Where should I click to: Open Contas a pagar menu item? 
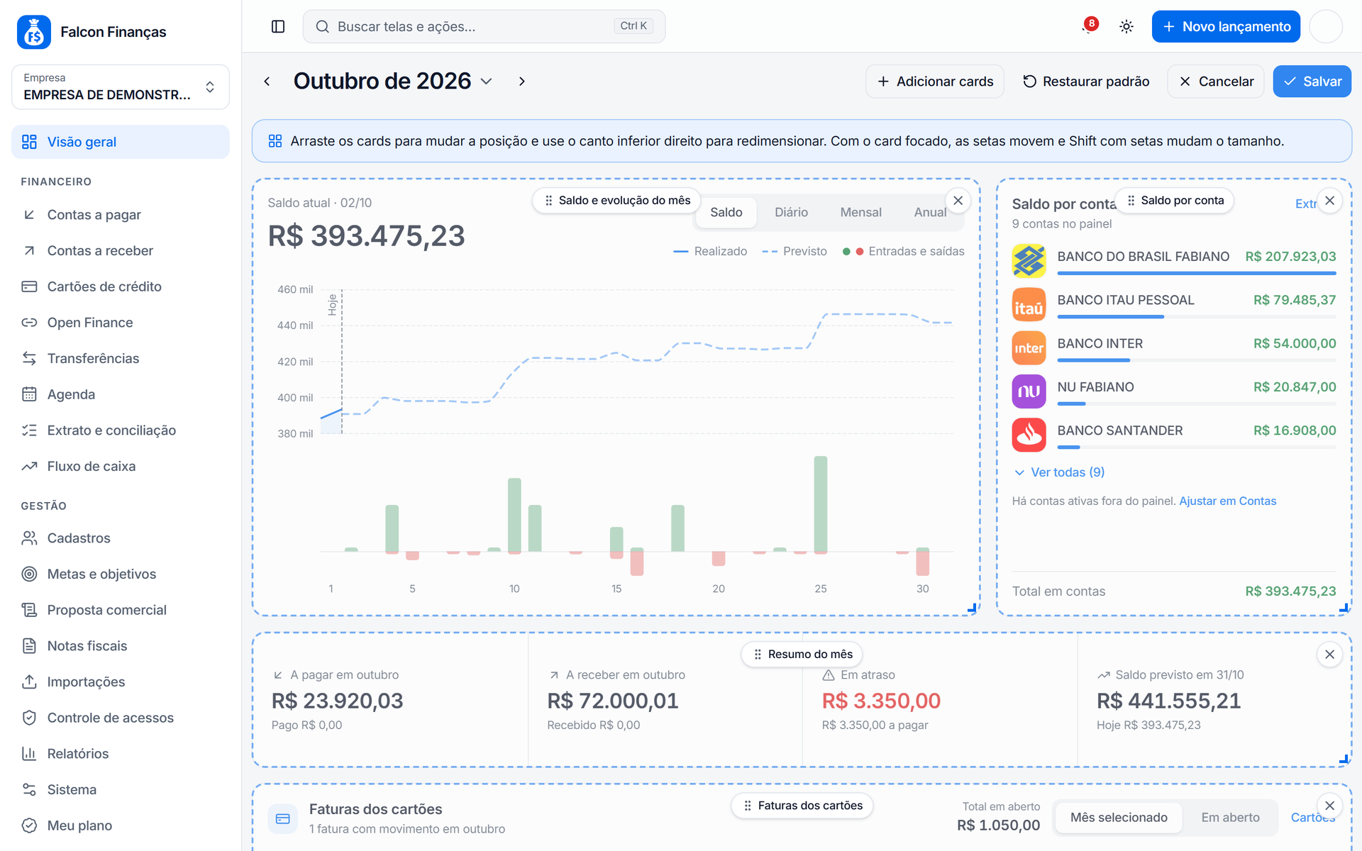[121, 215]
